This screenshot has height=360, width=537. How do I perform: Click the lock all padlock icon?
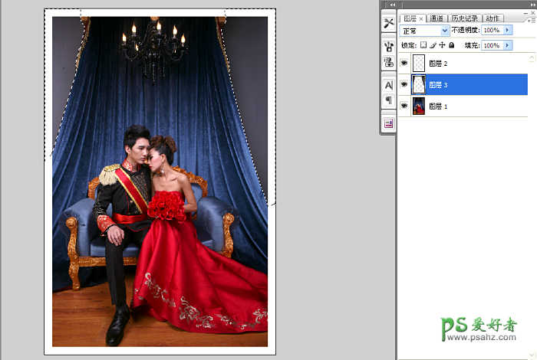[x=451, y=46]
